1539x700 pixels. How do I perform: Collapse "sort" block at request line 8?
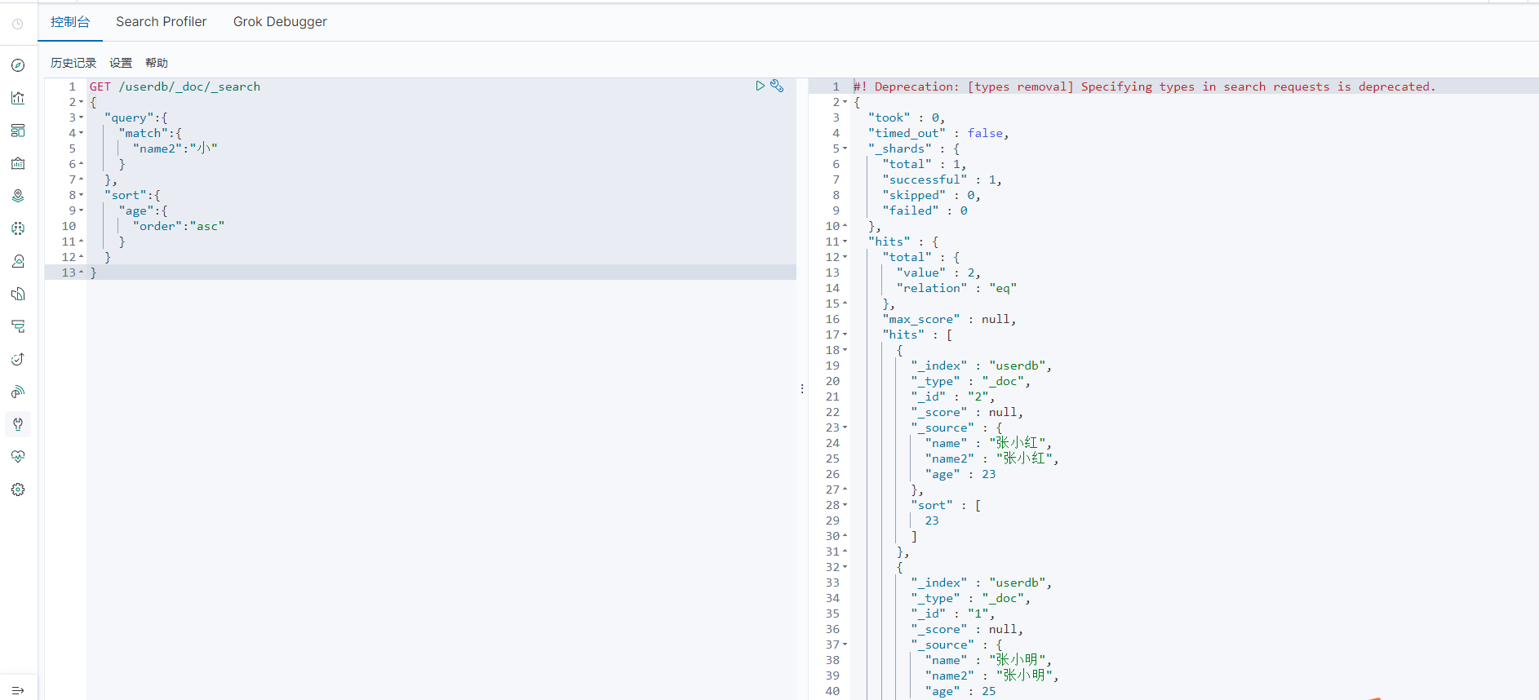coord(82,196)
